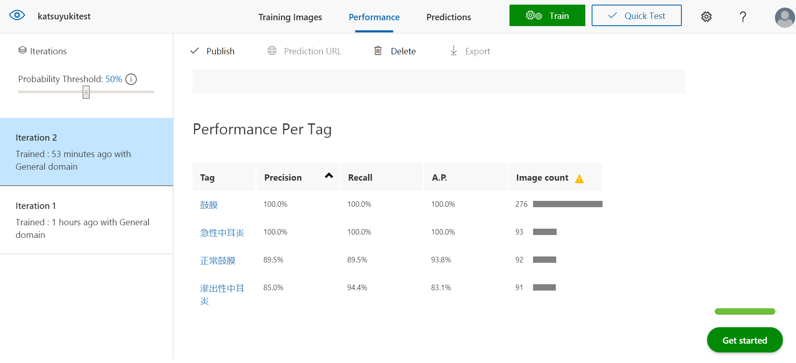This screenshot has height=363, width=796.
Task: Select Iteration 1 in the list
Action: pos(86,220)
